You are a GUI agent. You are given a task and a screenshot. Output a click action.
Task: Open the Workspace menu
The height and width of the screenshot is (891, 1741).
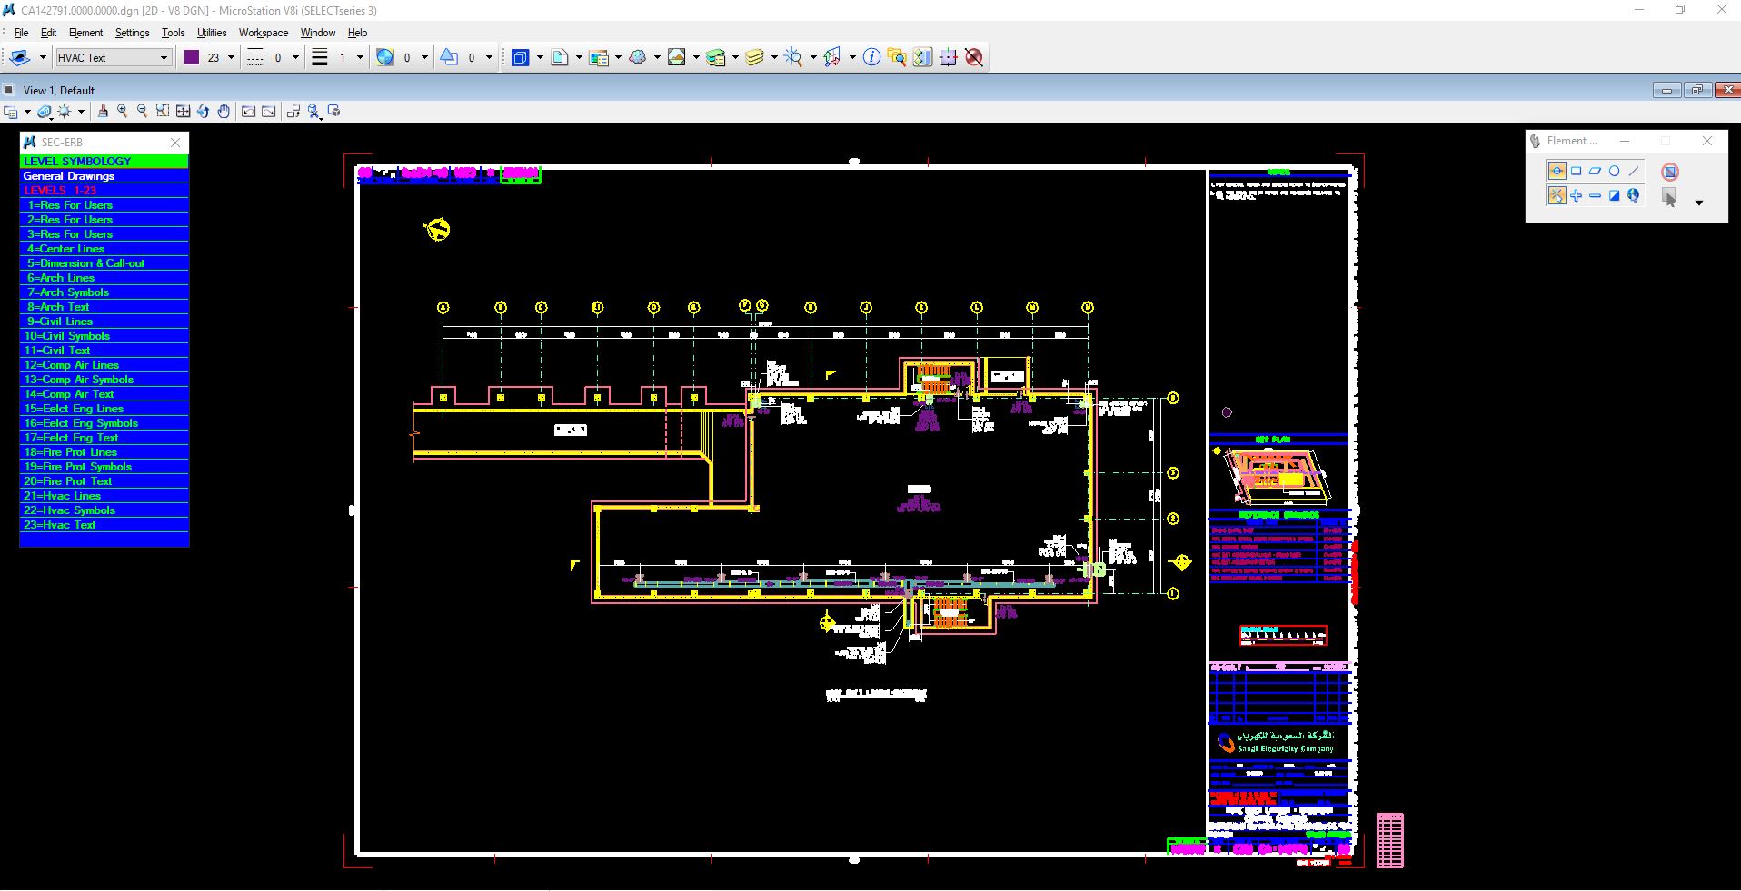click(263, 33)
